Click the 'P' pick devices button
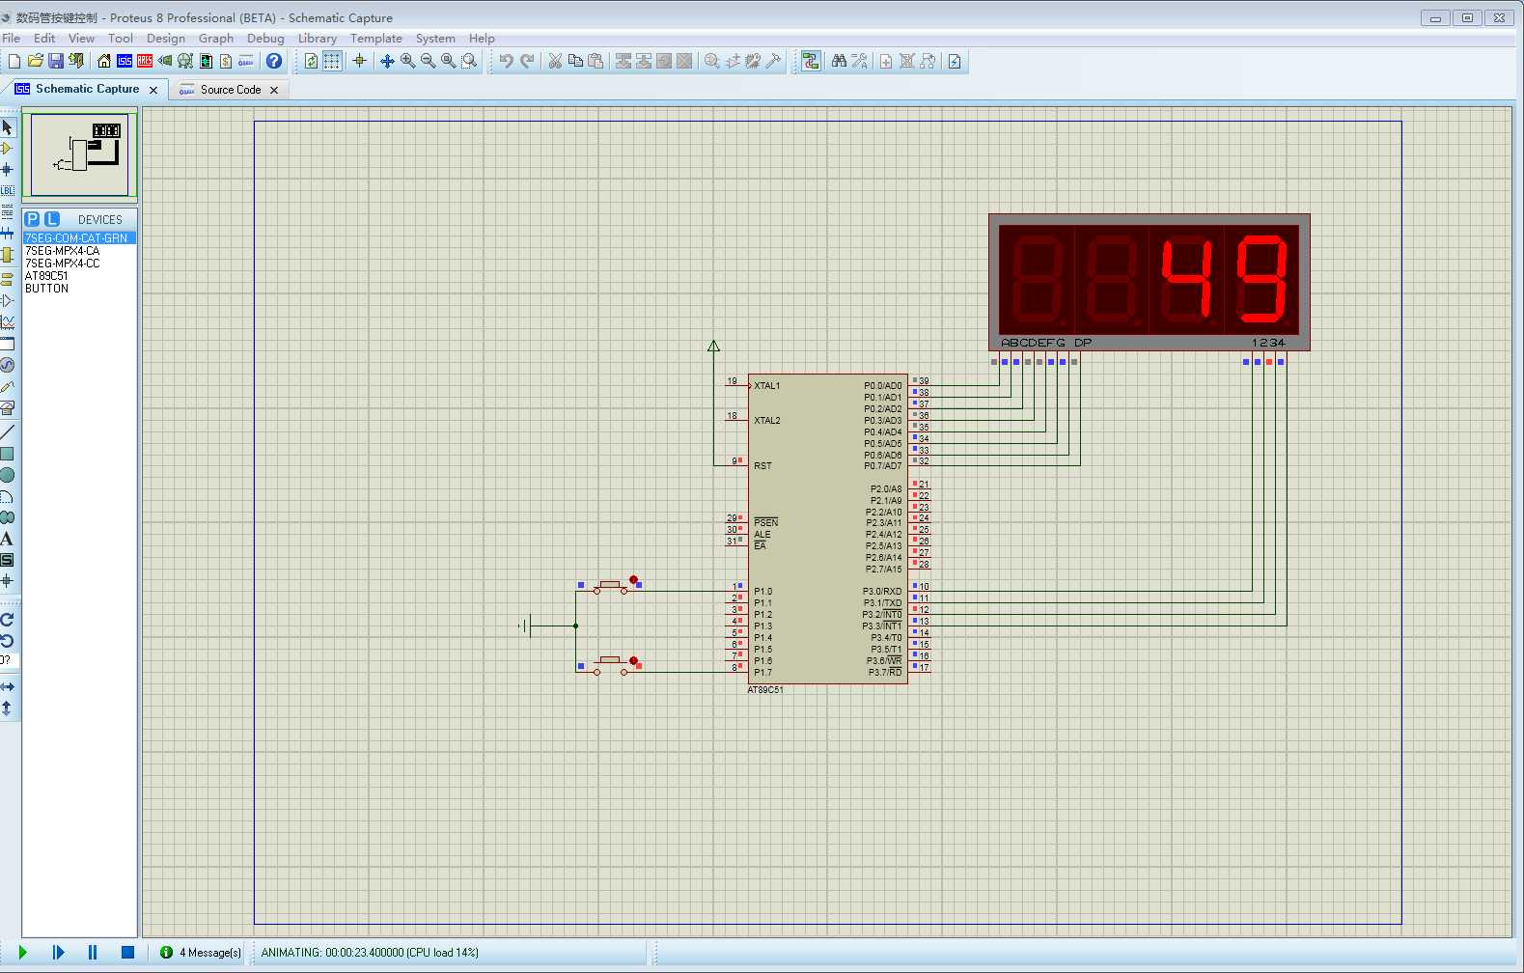 [x=32, y=219]
